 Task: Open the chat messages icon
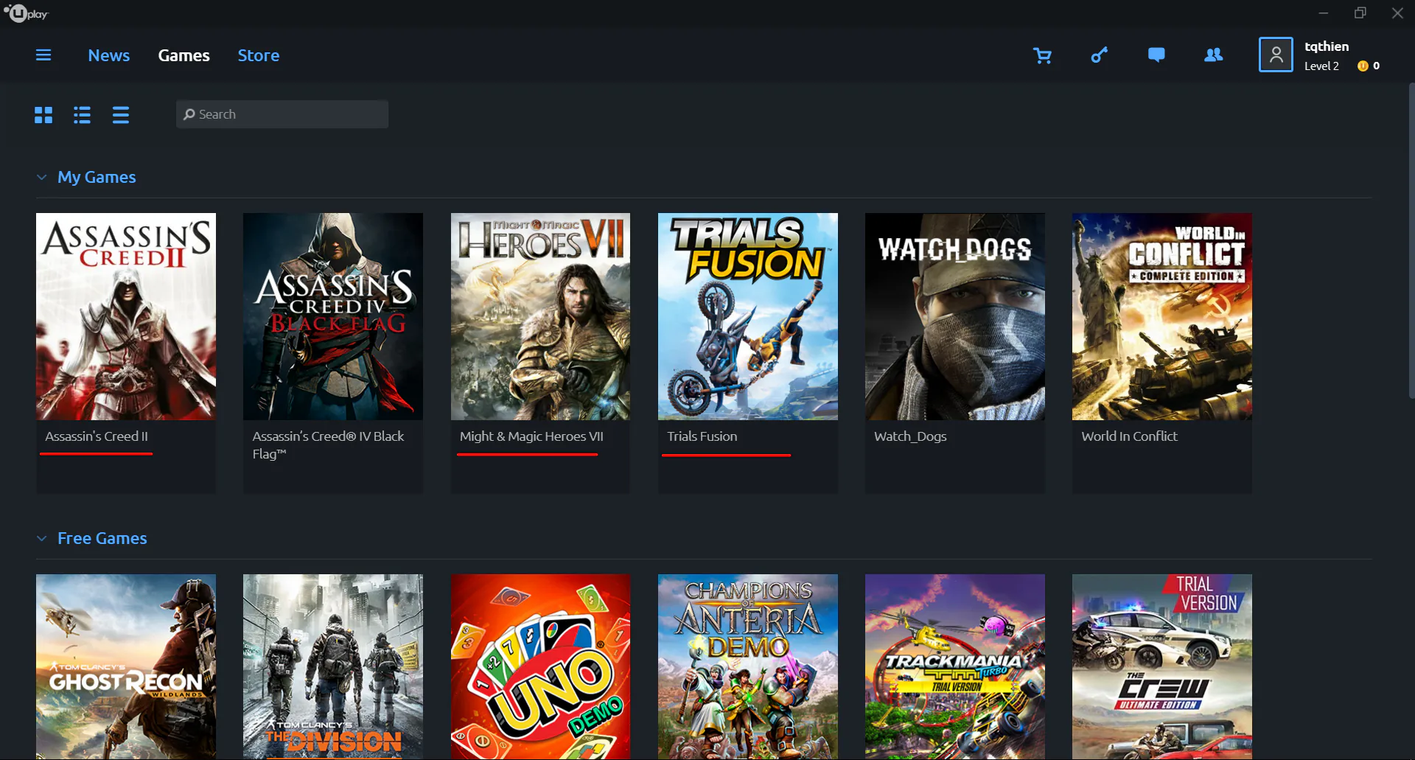[1156, 55]
